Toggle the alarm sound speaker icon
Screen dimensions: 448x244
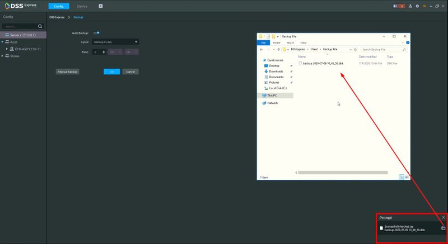pyautogui.click(x=395, y=6)
